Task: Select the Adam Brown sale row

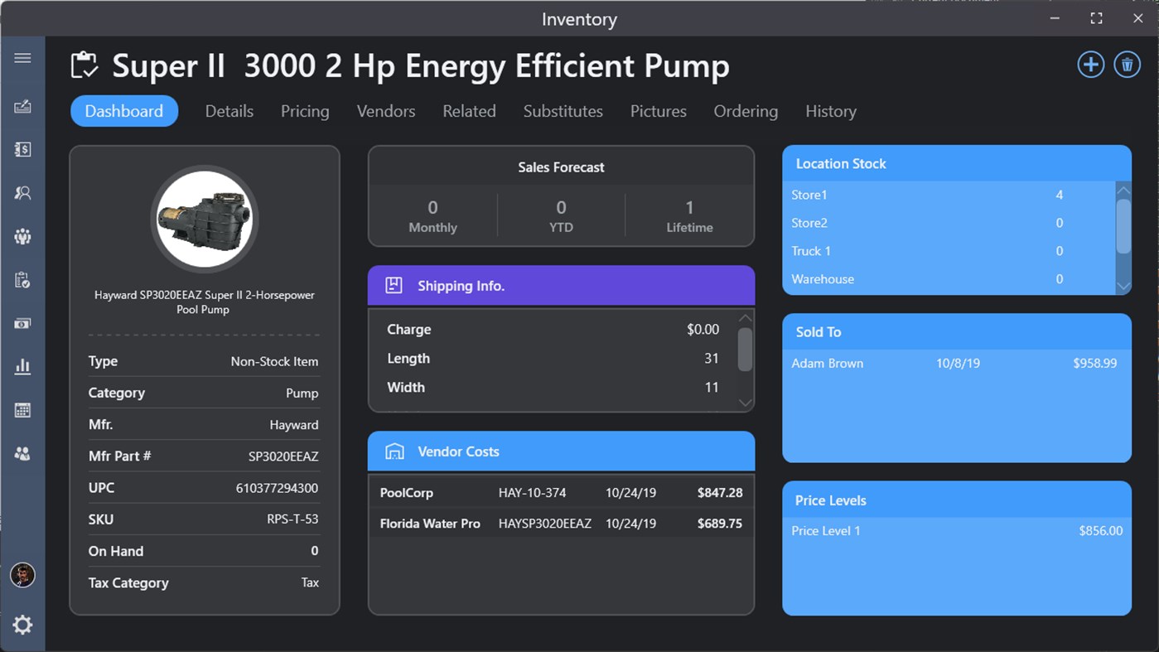Action: pyautogui.click(x=957, y=363)
